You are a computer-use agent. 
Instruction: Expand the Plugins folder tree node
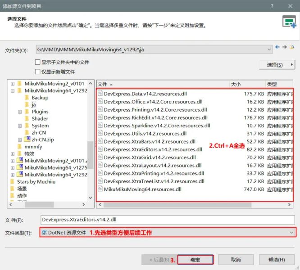20,112
